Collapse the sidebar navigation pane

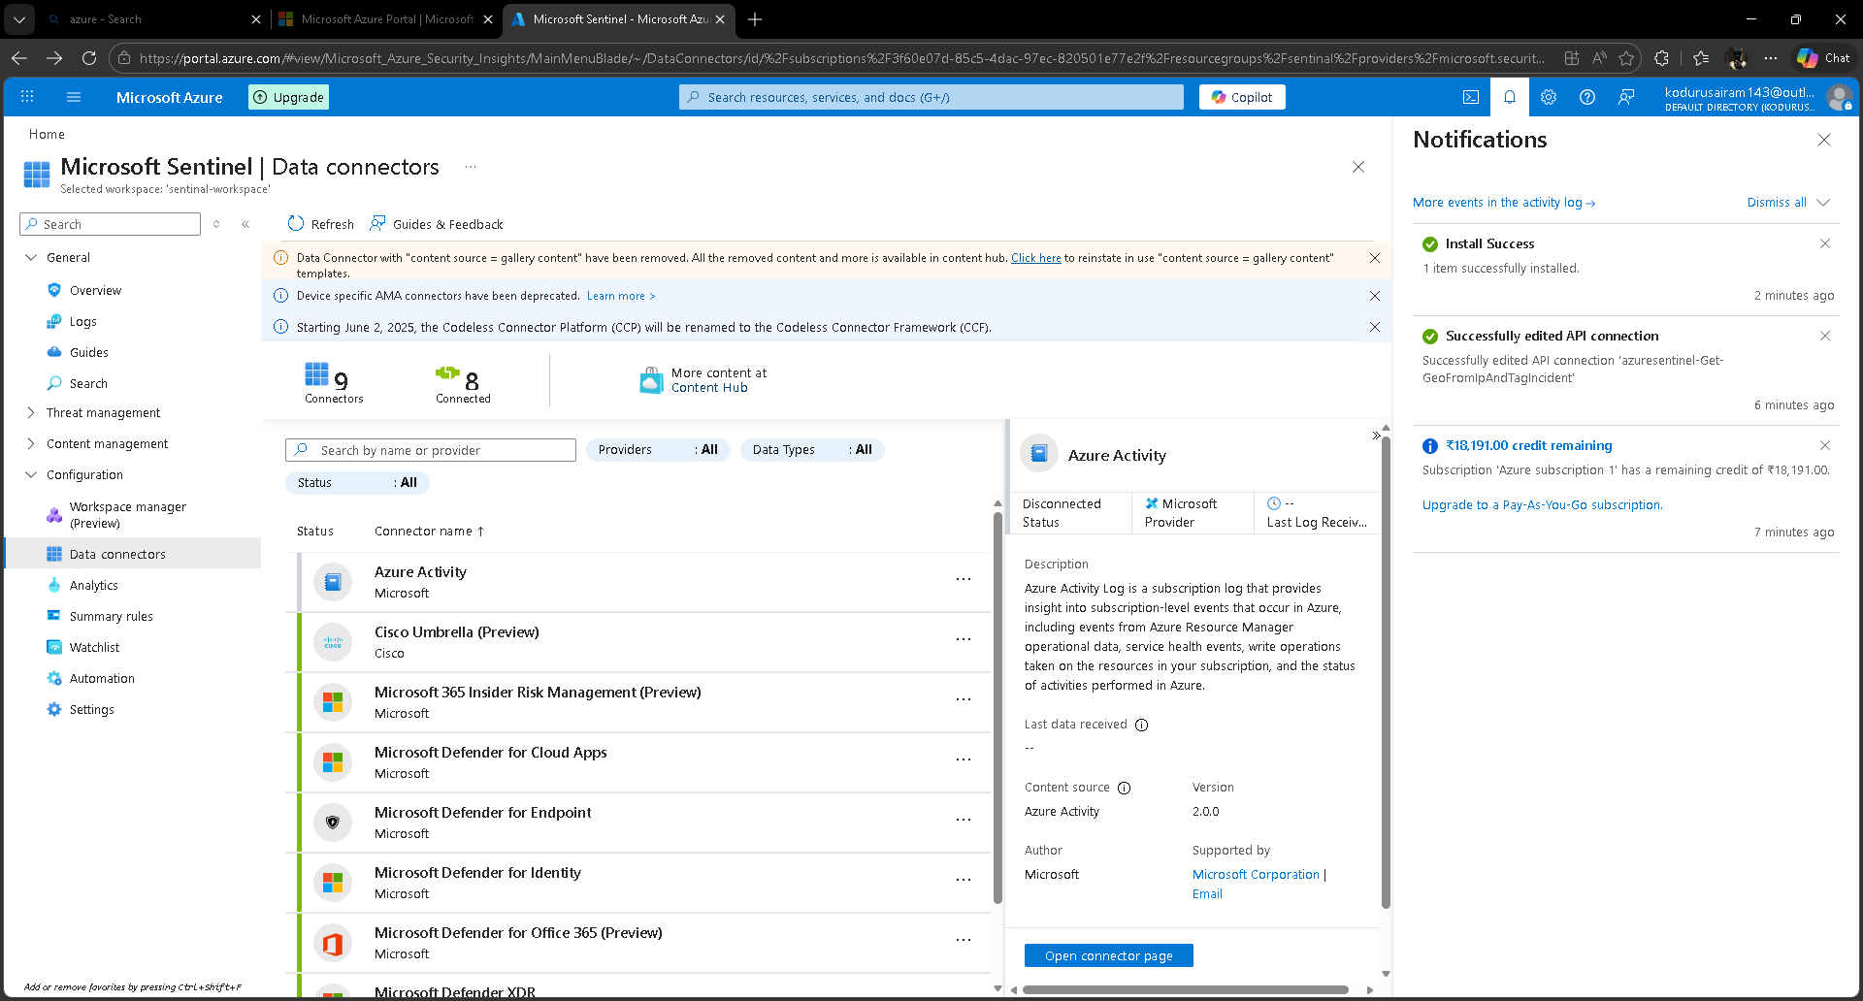pos(245,224)
